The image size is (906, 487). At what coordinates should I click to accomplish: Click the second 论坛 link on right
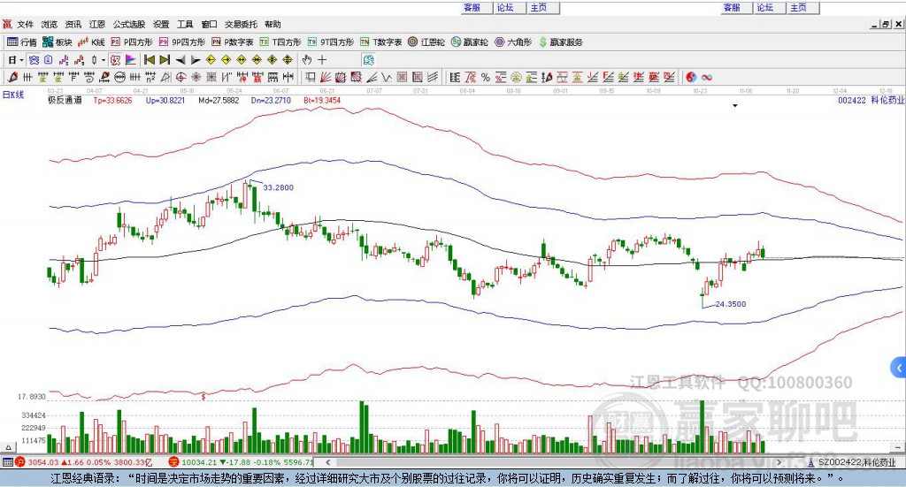tap(764, 7)
